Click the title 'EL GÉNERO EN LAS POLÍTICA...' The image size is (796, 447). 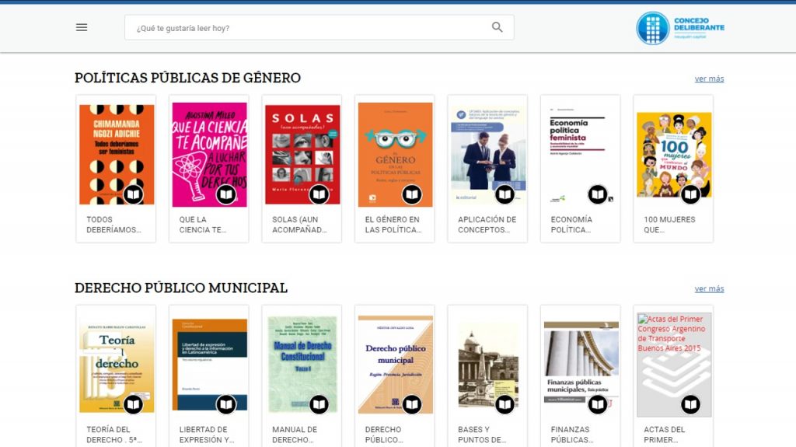coord(393,225)
